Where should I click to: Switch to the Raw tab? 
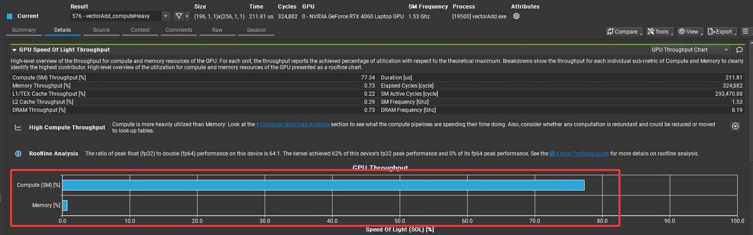(x=217, y=30)
